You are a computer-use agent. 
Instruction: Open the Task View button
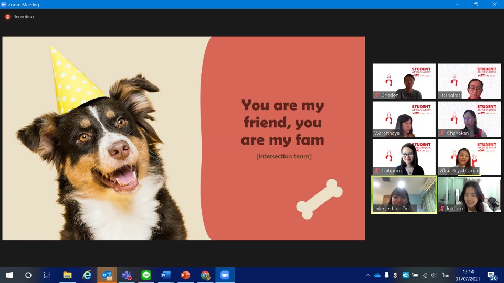(47, 275)
